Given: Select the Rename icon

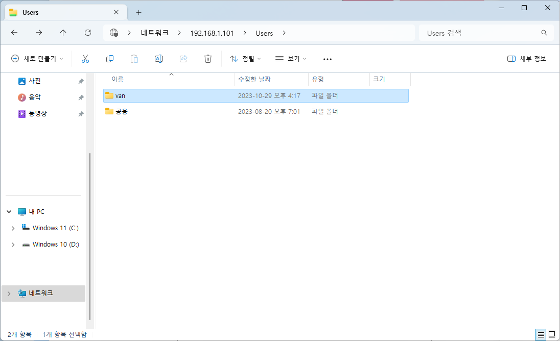Looking at the screenshot, I should 159,59.
